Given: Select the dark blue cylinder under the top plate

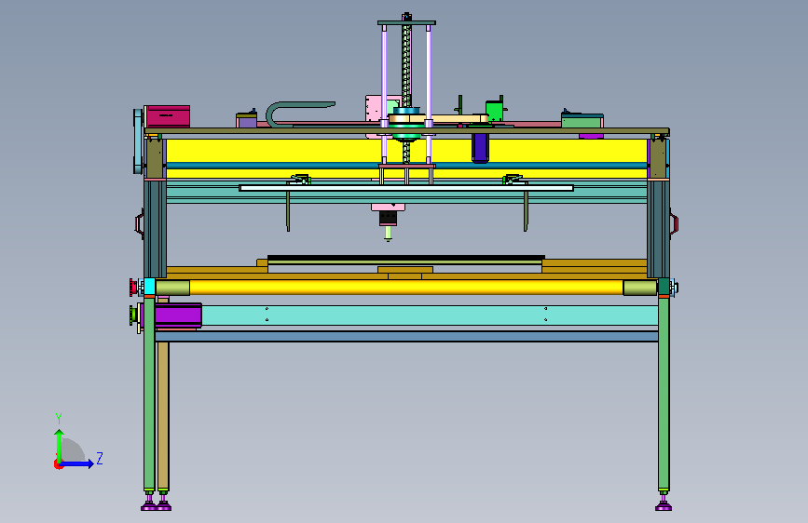Looking at the screenshot, I should tap(480, 148).
